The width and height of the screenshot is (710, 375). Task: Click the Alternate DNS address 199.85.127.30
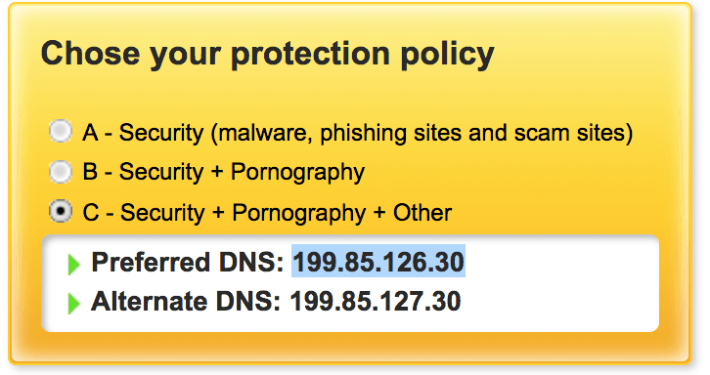point(376,301)
